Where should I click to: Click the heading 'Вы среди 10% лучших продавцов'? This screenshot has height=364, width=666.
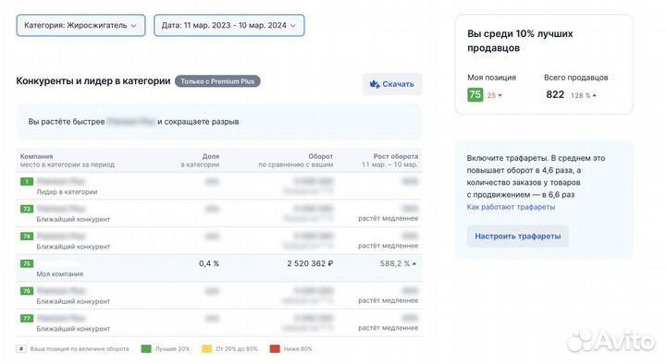tap(520, 41)
